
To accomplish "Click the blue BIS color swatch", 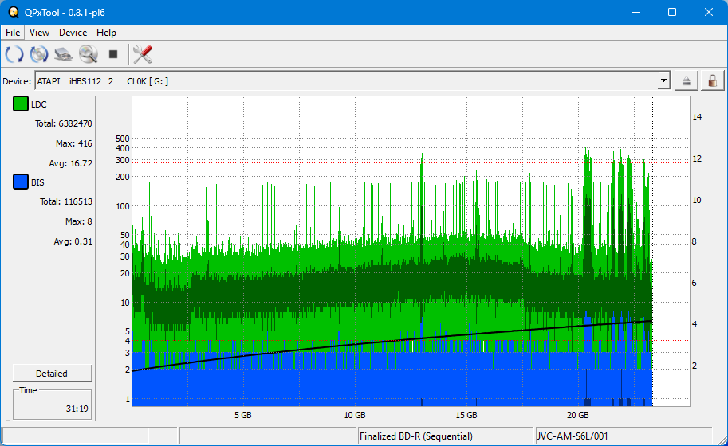I will [21, 182].
